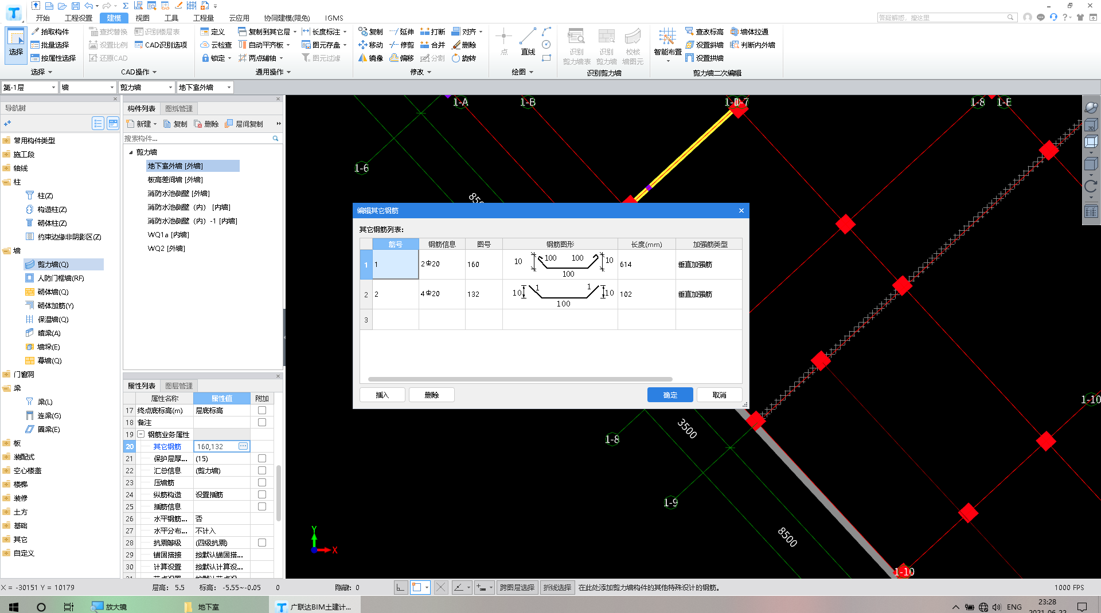Open 地下室外墙 component dropdown
This screenshot has width=1101, height=613.
point(205,87)
